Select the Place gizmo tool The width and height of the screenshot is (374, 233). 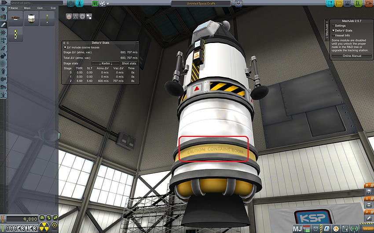click(69, 17)
